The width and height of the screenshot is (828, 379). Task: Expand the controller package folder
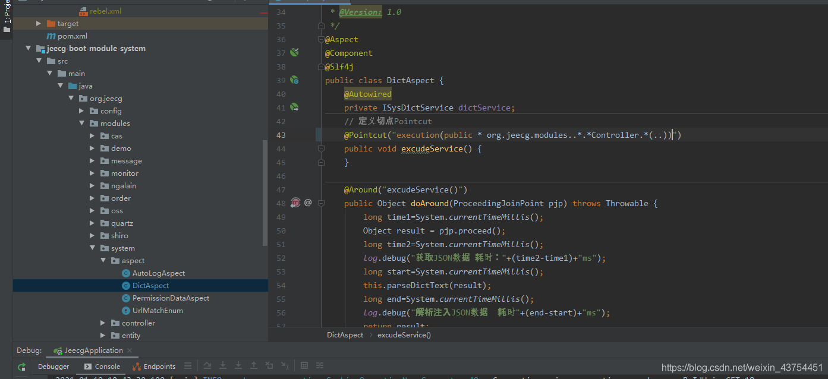103,323
